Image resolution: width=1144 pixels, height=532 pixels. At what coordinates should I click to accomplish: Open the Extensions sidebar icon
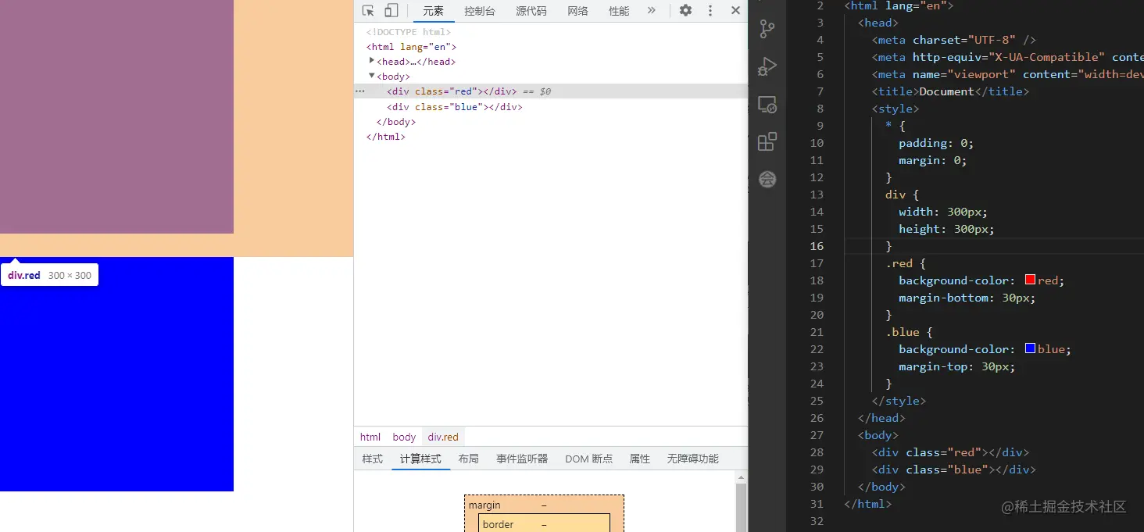point(767,141)
